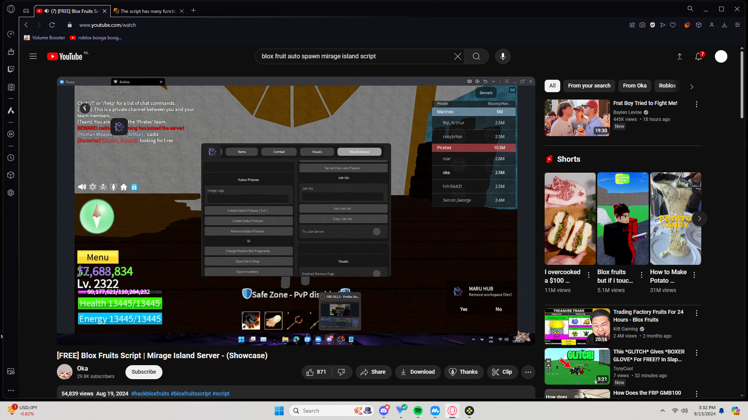Mute the YouTube tab audio

click(x=47, y=11)
